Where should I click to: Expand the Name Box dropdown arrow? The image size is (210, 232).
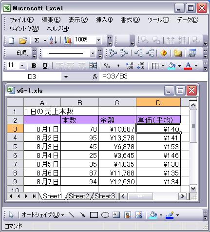click(66, 77)
